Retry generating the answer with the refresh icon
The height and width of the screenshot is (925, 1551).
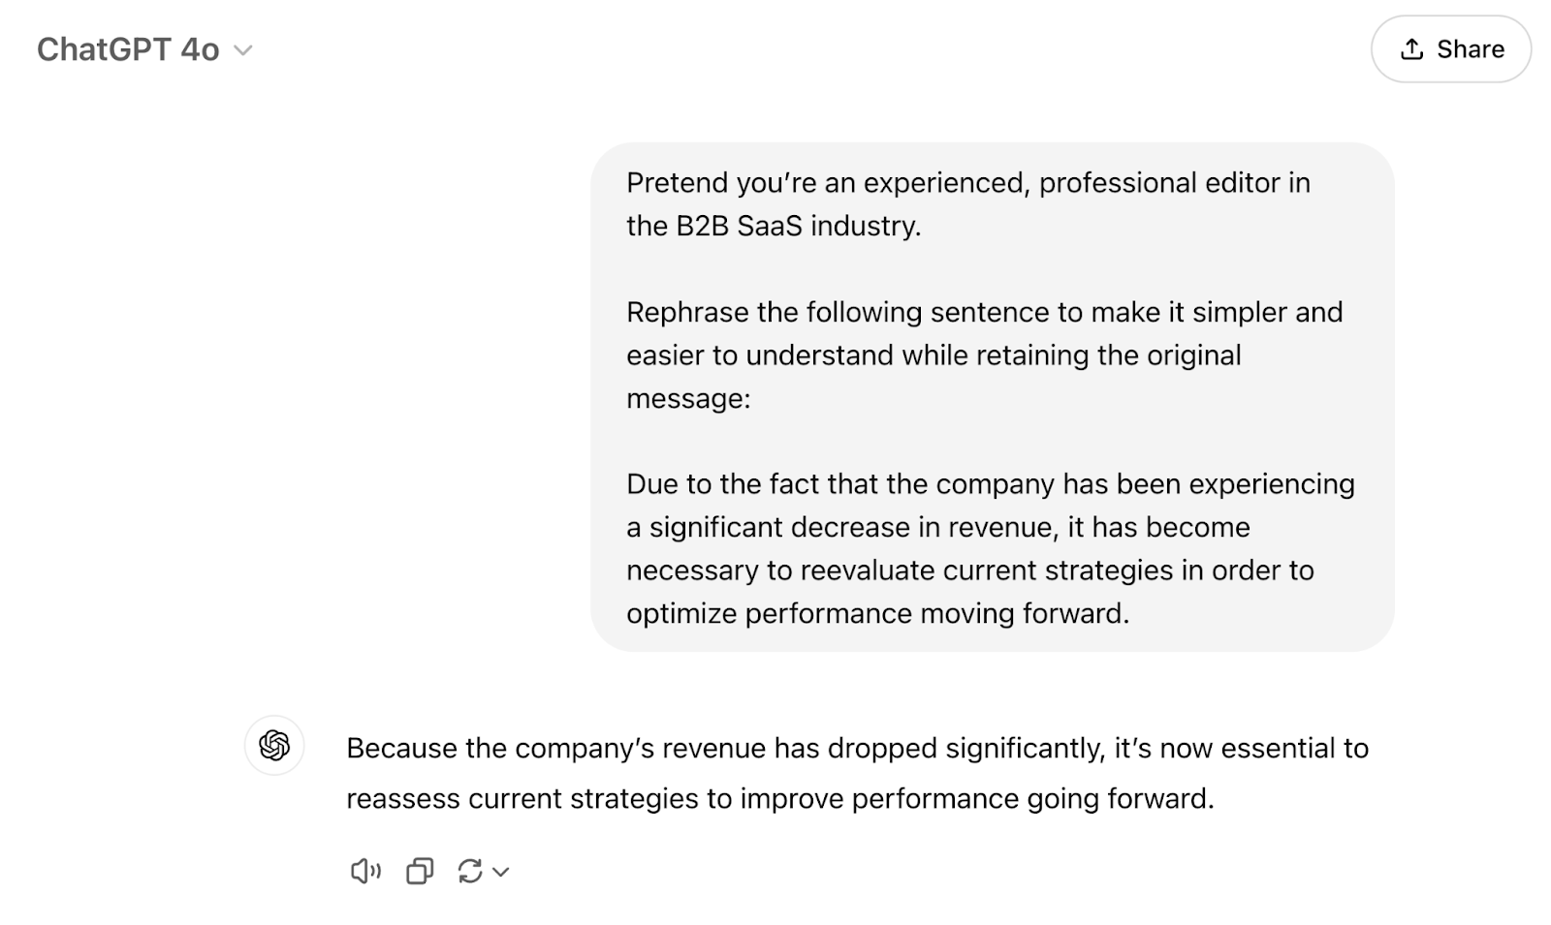pyautogui.click(x=471, y=871)
